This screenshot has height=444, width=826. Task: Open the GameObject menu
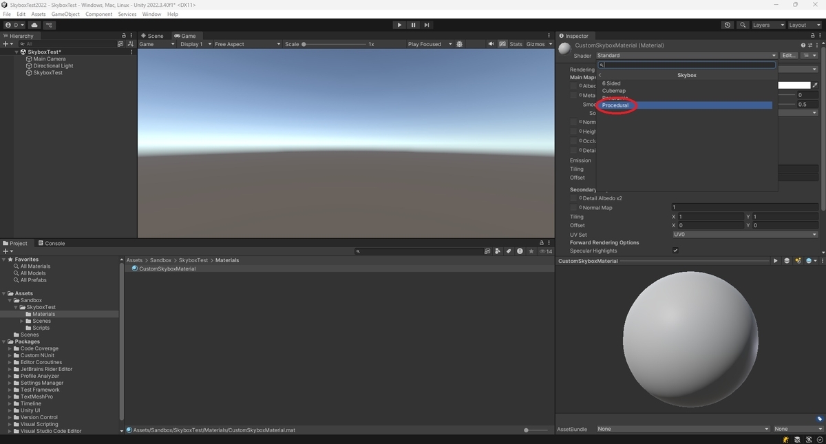click(65, 14)
